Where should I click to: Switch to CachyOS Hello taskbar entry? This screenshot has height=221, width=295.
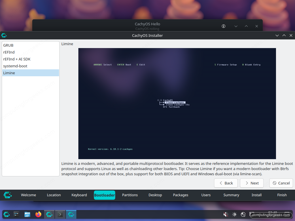[x=49, y=214]
